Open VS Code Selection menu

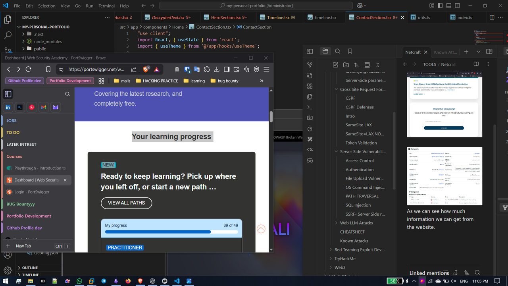(x=47, y=6)
